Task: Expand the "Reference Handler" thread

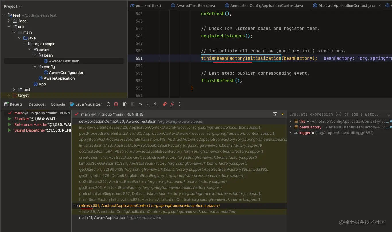Action: (x=10, y=124)
